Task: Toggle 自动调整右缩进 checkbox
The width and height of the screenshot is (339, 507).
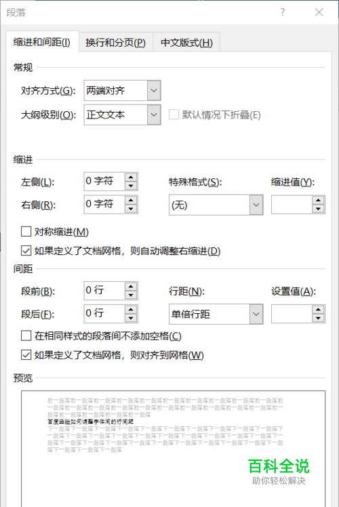Action: point(26,251)
